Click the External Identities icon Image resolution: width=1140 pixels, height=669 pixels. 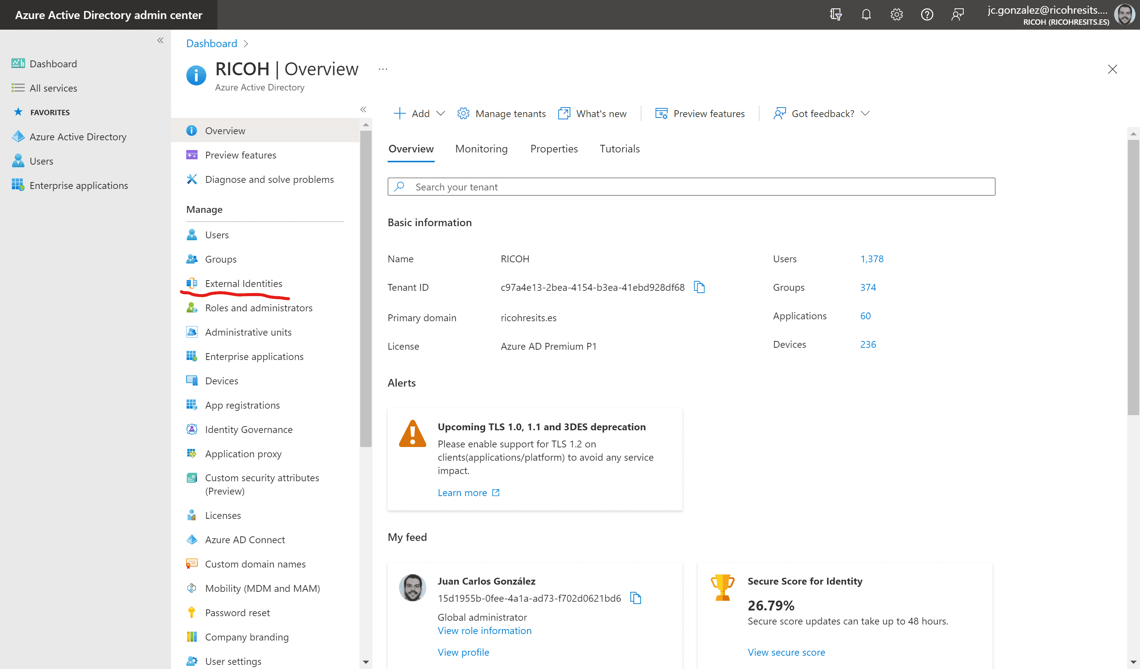192,283
